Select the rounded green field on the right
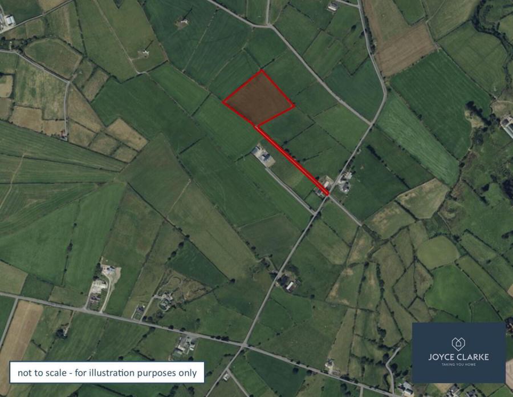Image resolution: width=513 pixels, height=397 pixels. click(x=438, y=252)
